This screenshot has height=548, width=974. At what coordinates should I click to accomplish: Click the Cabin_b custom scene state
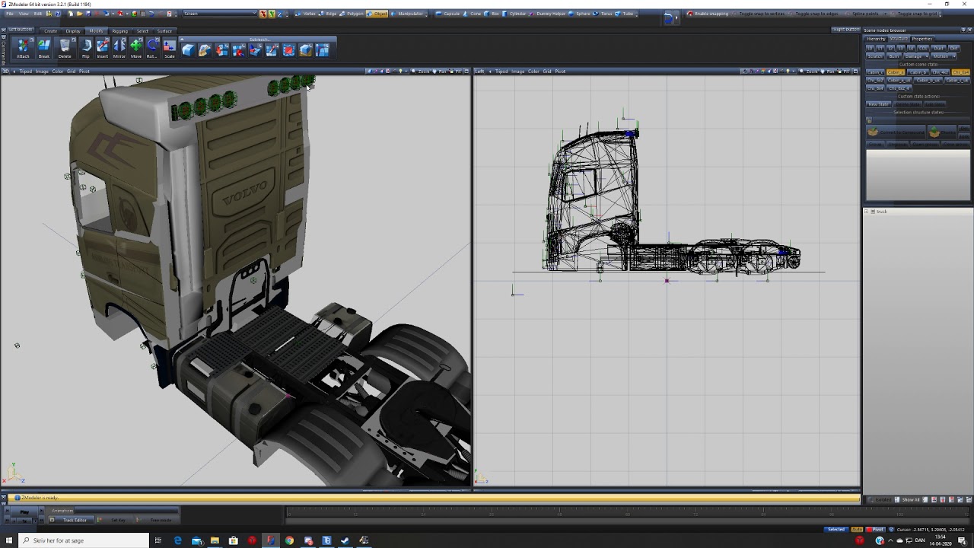click(x=918, y=72)
